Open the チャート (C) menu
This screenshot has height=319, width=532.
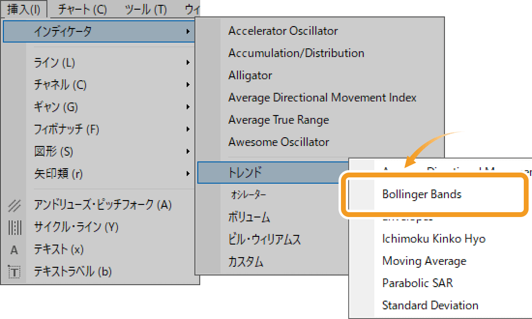click(82, 9)
